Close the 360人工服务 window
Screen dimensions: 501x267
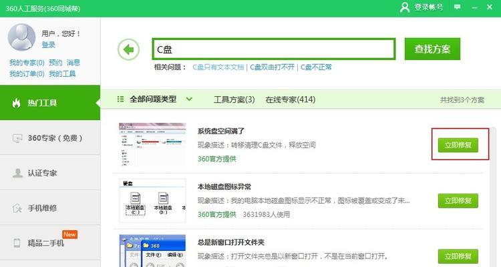(x=490, y=7)
